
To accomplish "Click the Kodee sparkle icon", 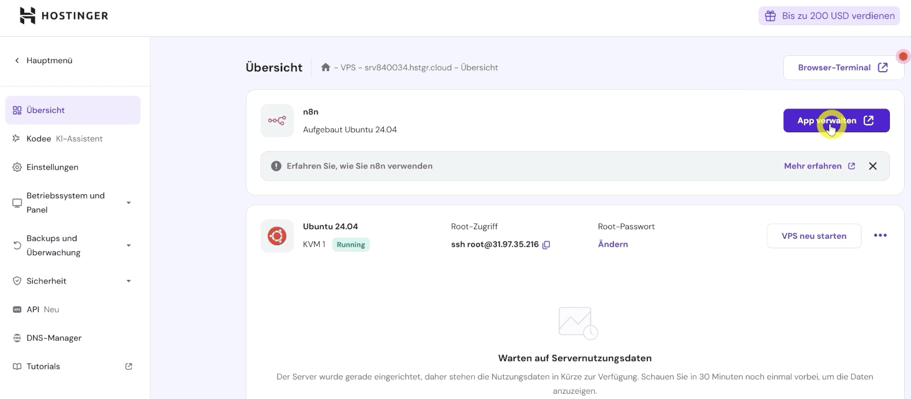I will click(x=17, y=139).
